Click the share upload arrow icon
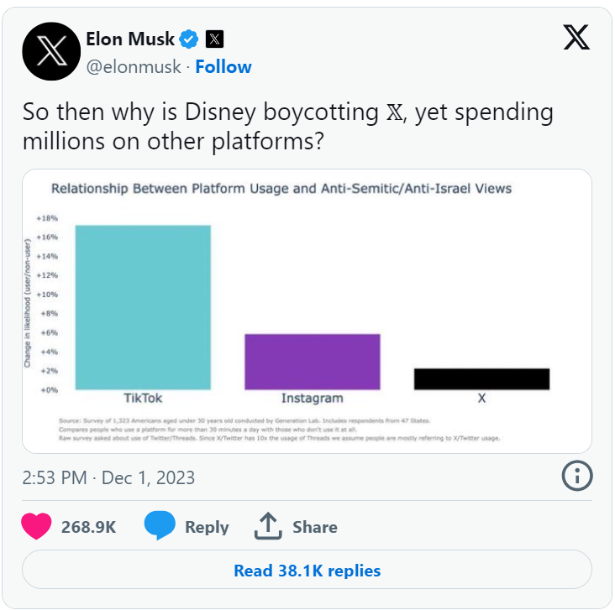This screenshot has width=615, height=610. point(268,526)
